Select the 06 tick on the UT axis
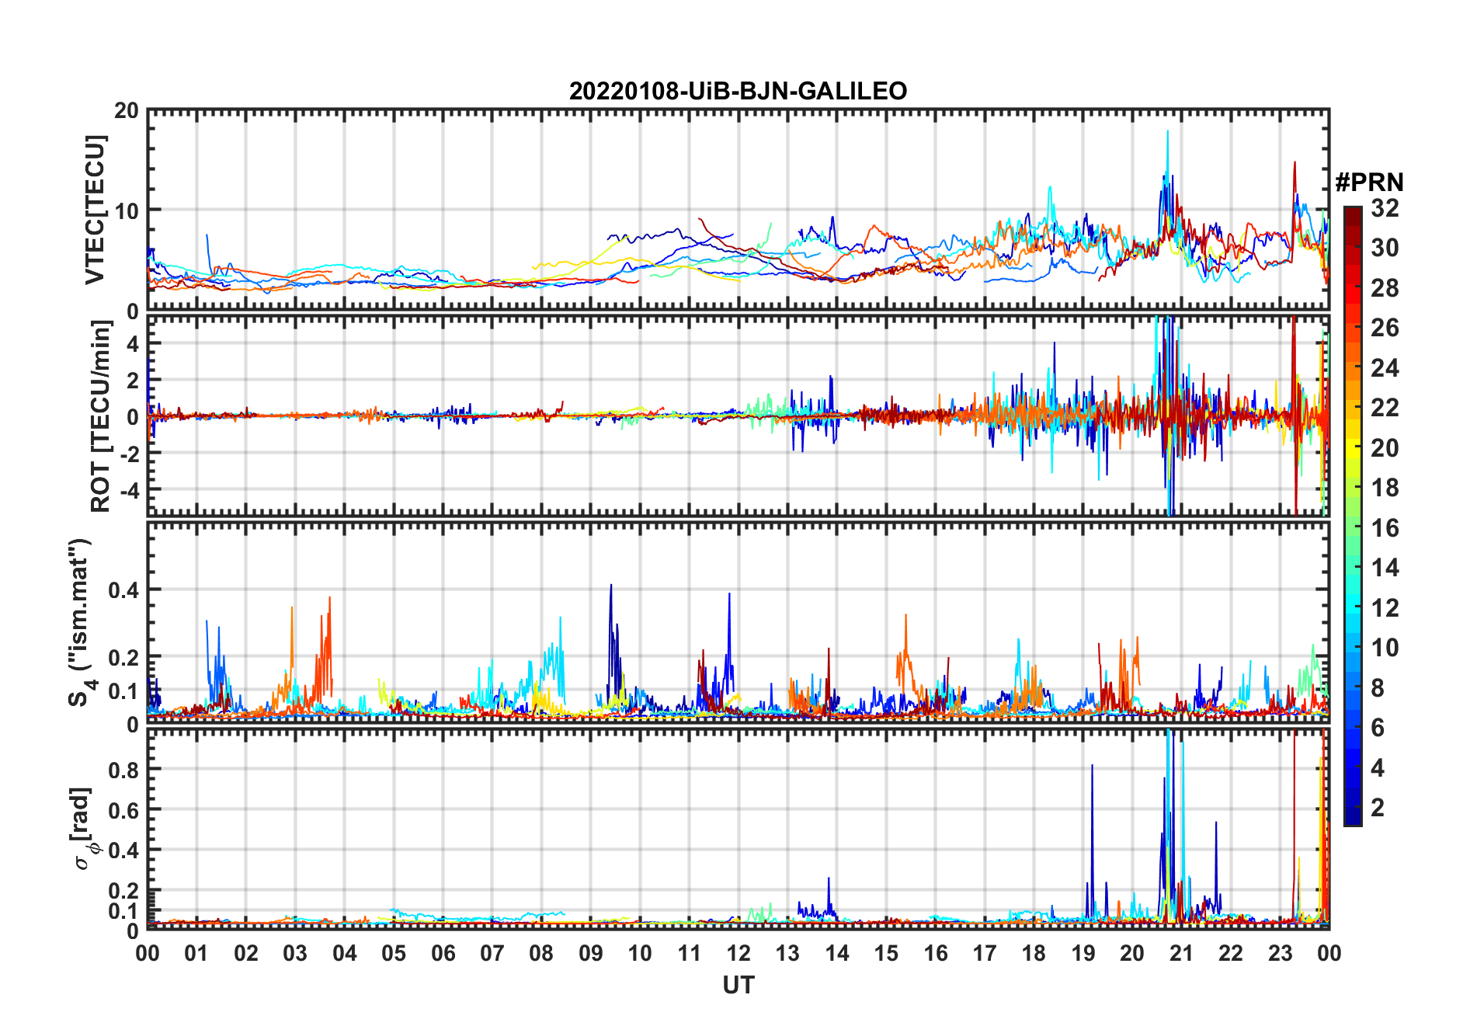This screenshot has height=1033, width=1477. [x=443, y=953]
